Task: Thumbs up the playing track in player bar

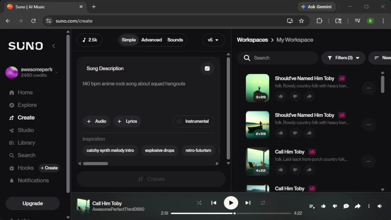Action: click(323, 206)
